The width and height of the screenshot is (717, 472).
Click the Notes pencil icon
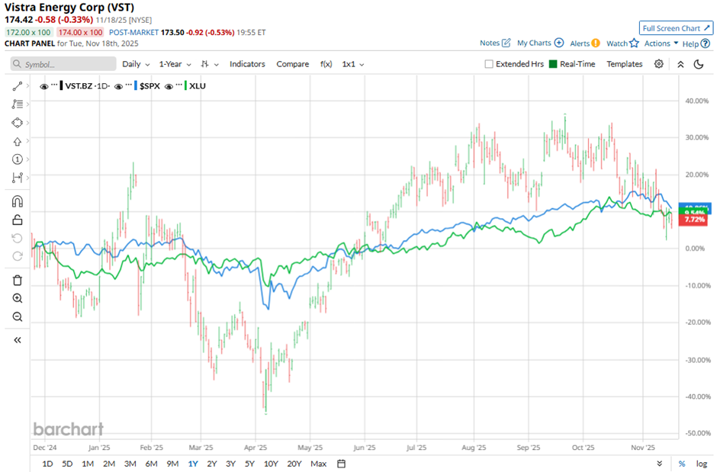coord(506,43)
